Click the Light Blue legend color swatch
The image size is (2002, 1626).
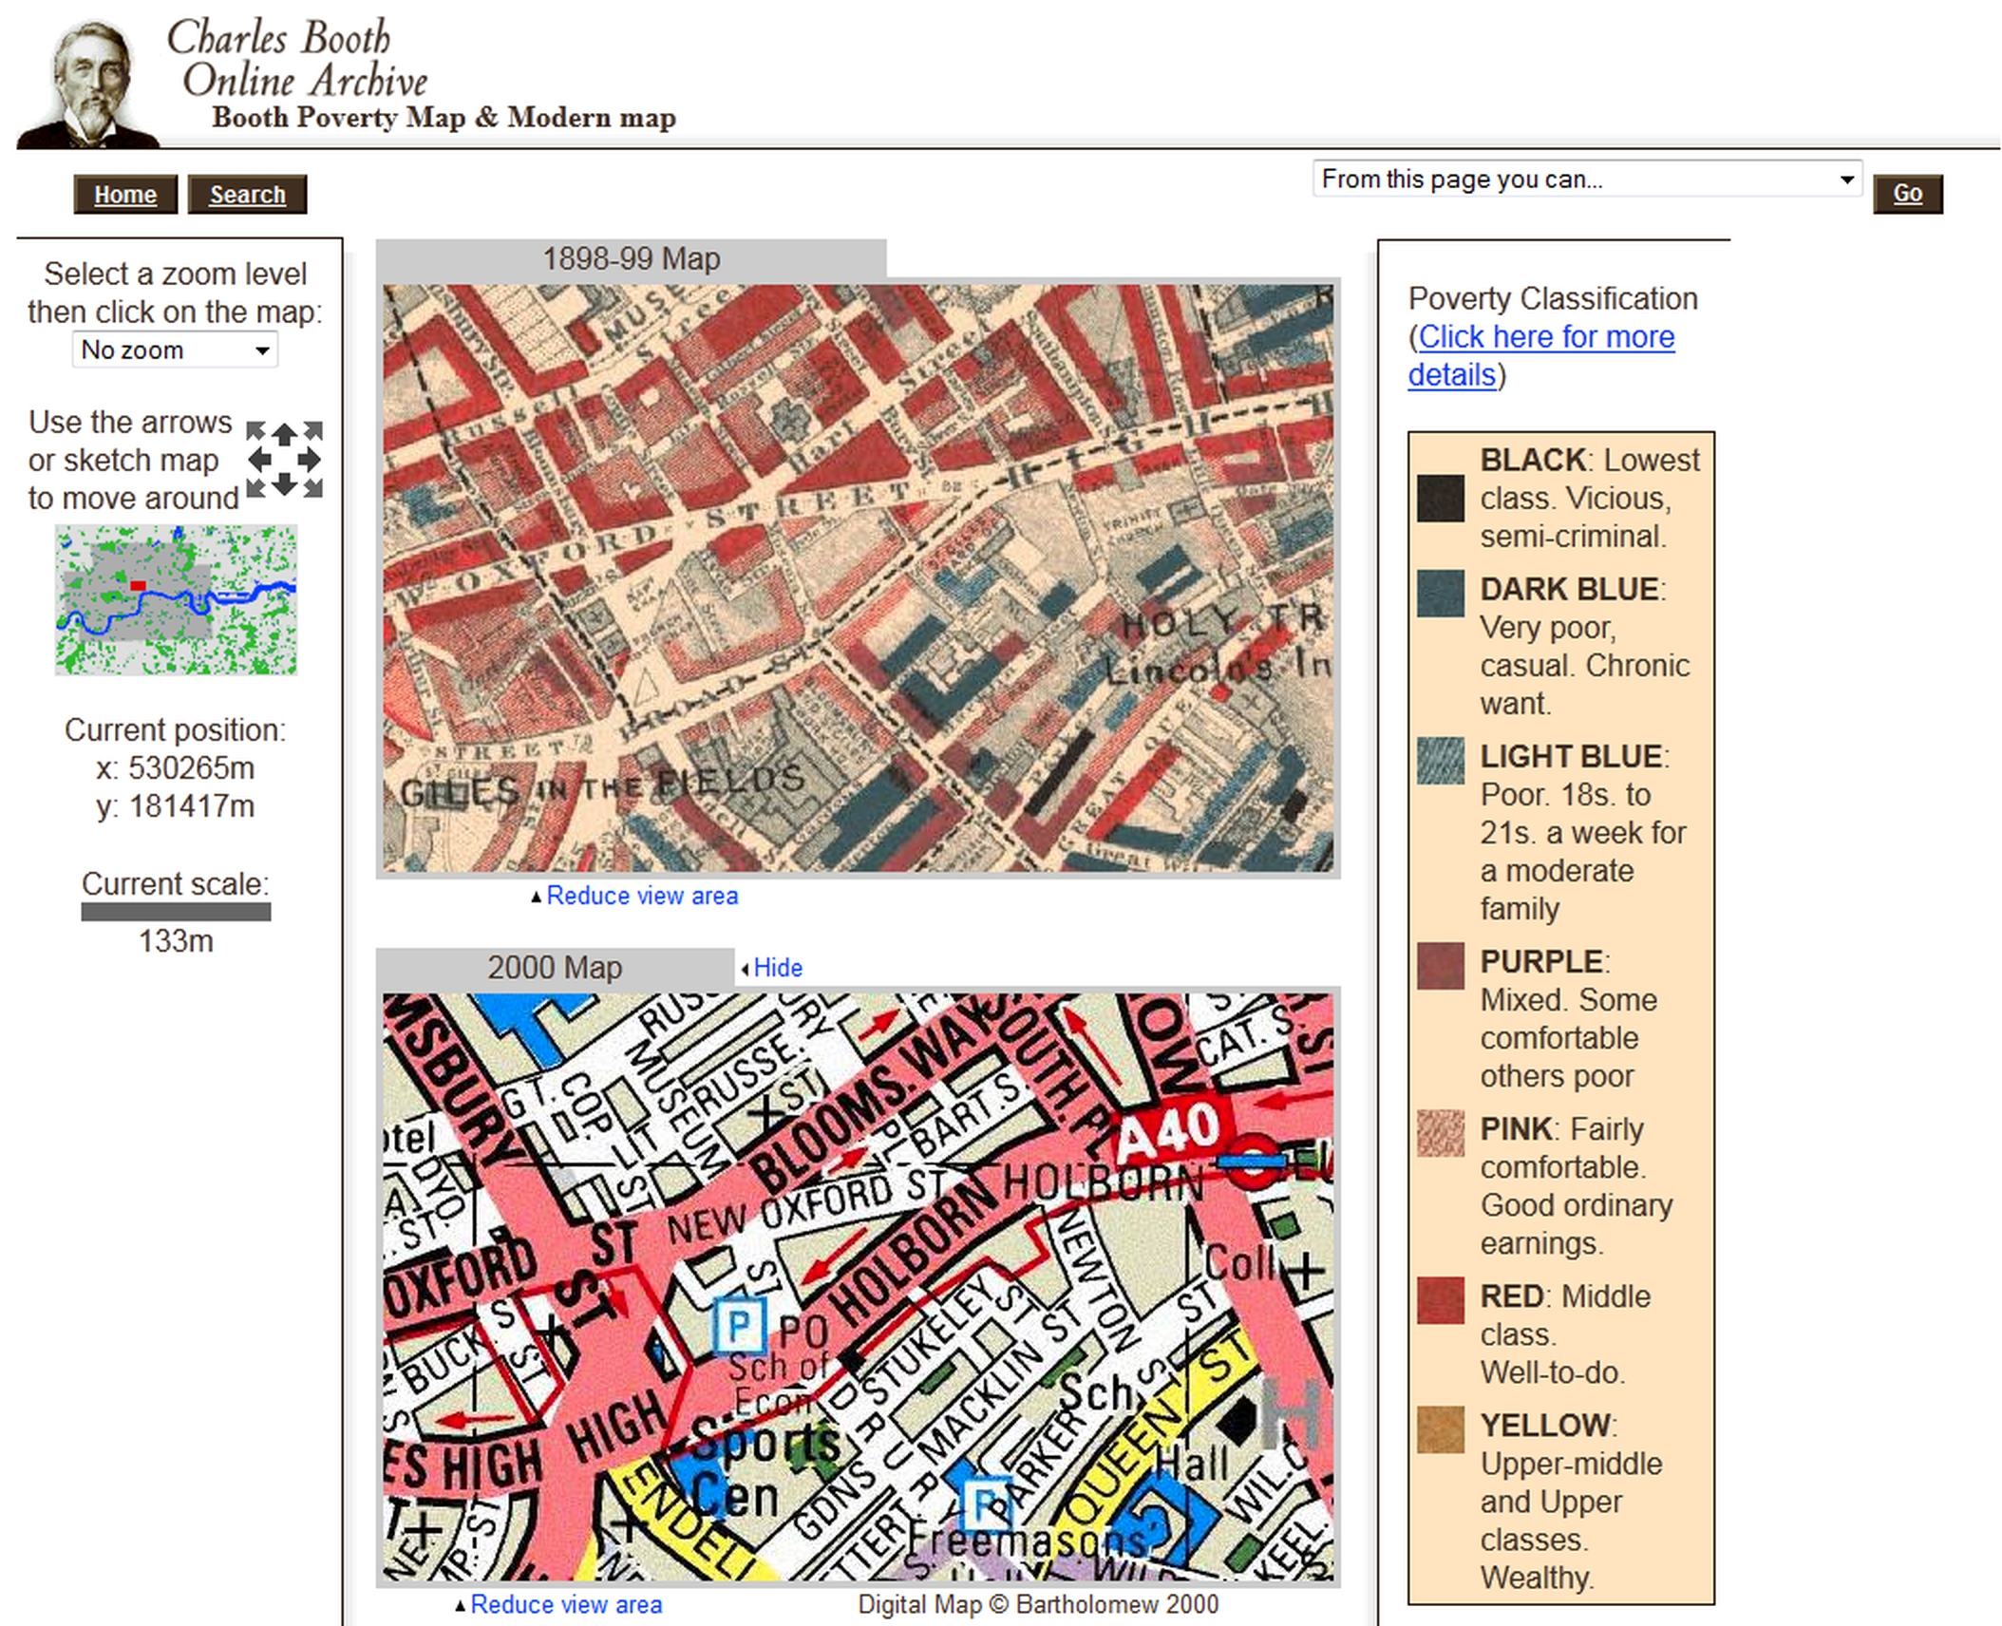point(1441,761)
